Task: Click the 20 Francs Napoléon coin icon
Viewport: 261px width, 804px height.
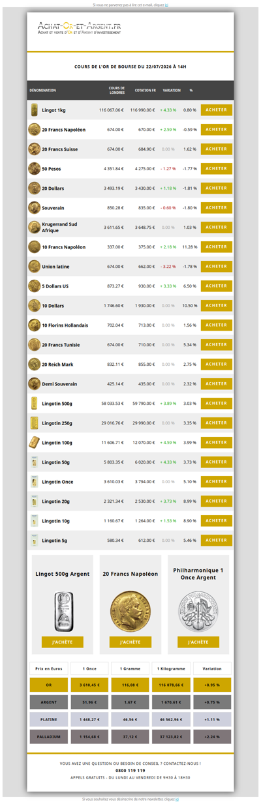Action: 34,130
